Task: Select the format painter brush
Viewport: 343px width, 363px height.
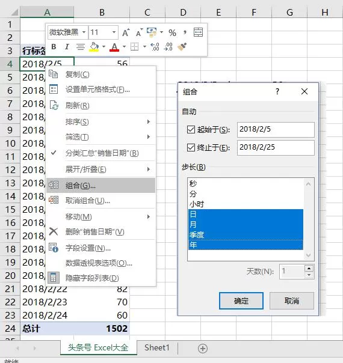Action: (182, 46)
